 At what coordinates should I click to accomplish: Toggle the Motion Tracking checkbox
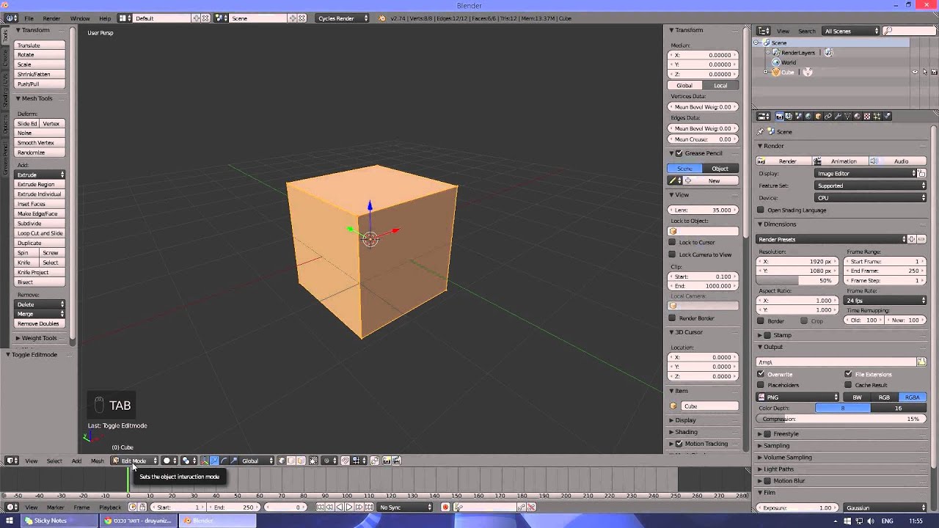679,444
